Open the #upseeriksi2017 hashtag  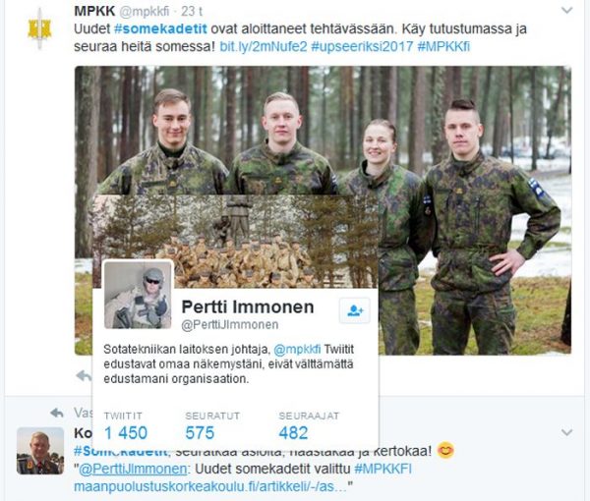362,46
